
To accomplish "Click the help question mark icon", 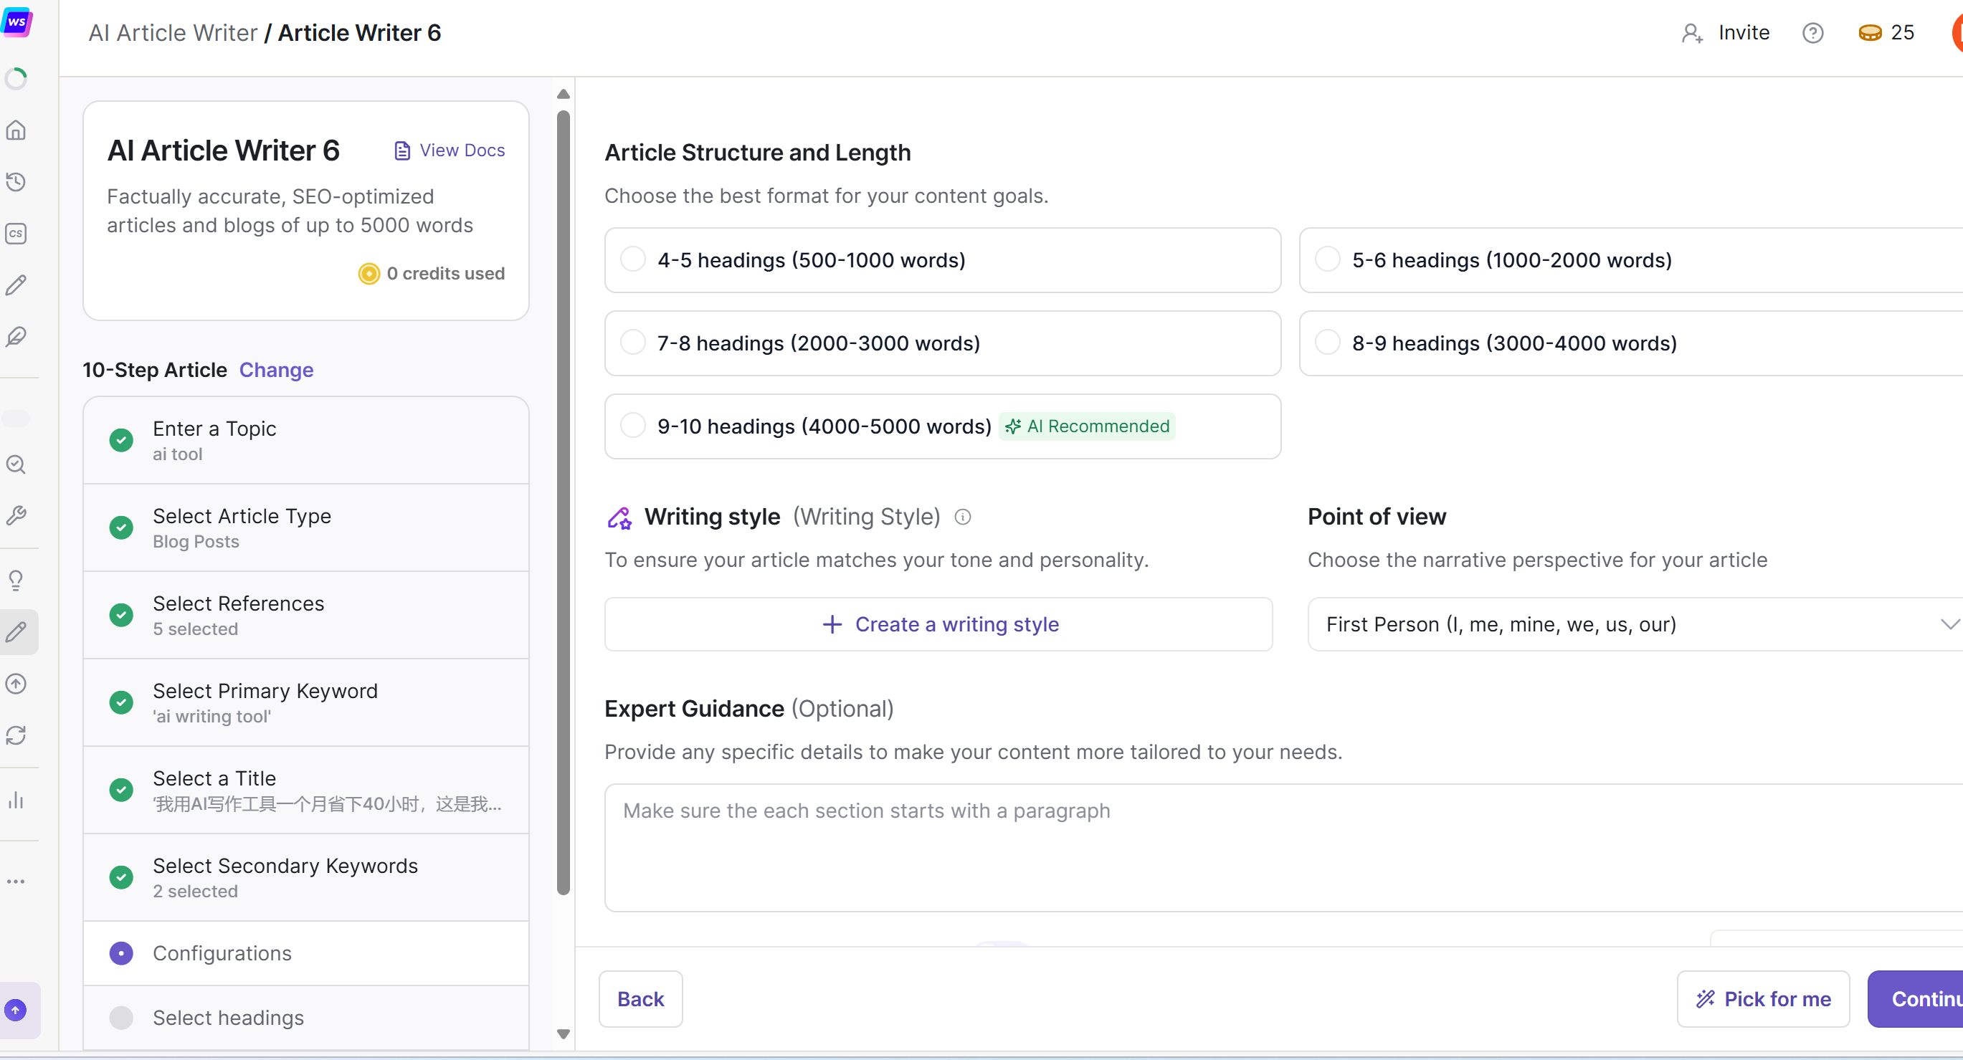I will 1812,33.
